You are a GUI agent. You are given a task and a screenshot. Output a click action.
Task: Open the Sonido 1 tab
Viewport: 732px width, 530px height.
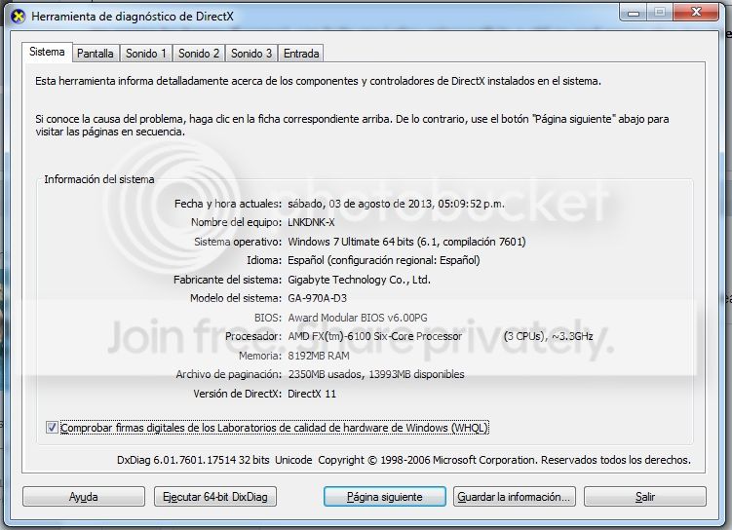pos(146,54)
